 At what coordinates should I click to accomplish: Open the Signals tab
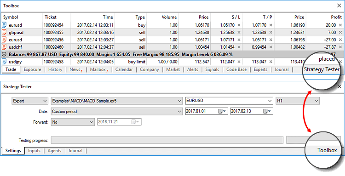tap(212, 70)
